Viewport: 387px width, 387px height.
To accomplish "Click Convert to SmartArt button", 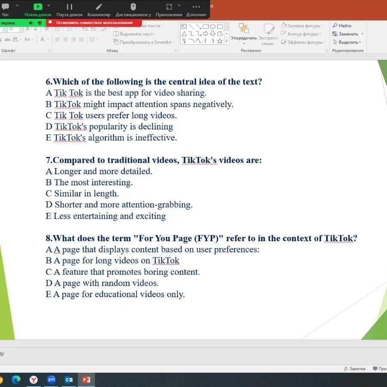I will [144, 42].
